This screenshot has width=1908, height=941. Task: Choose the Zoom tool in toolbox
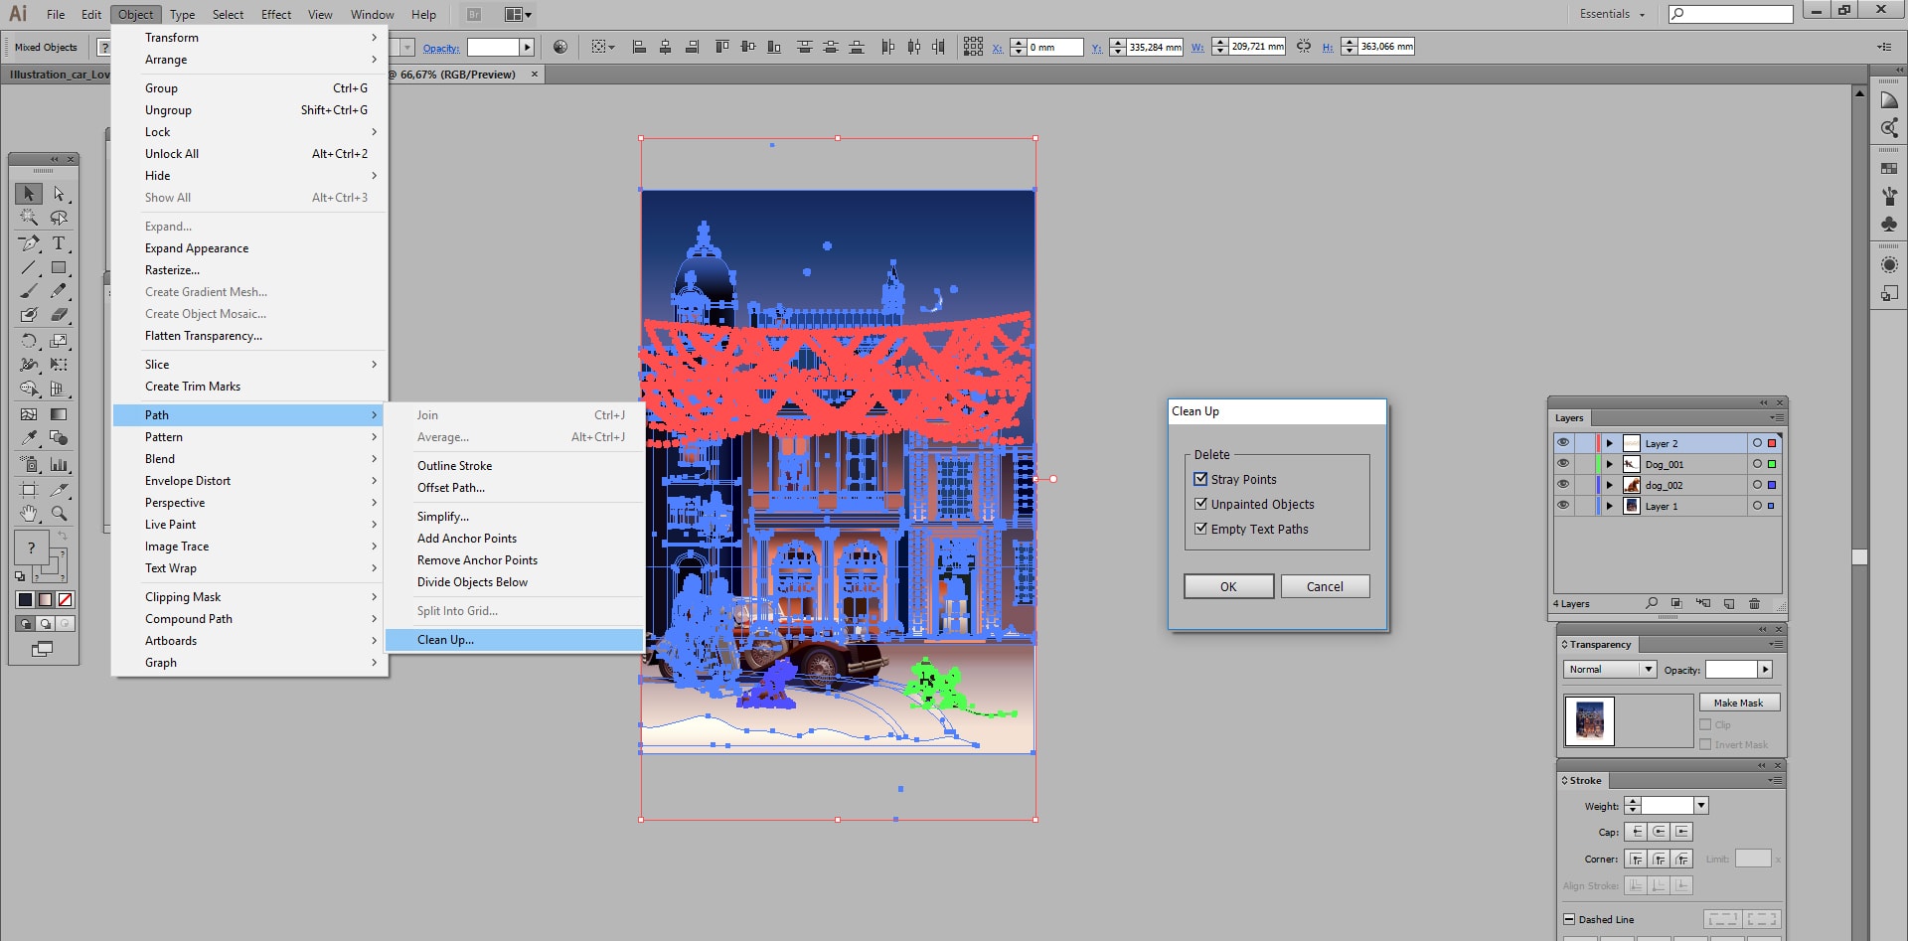(x=59, y=514)
